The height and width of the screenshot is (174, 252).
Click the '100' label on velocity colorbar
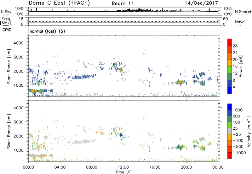click(236, 122)
